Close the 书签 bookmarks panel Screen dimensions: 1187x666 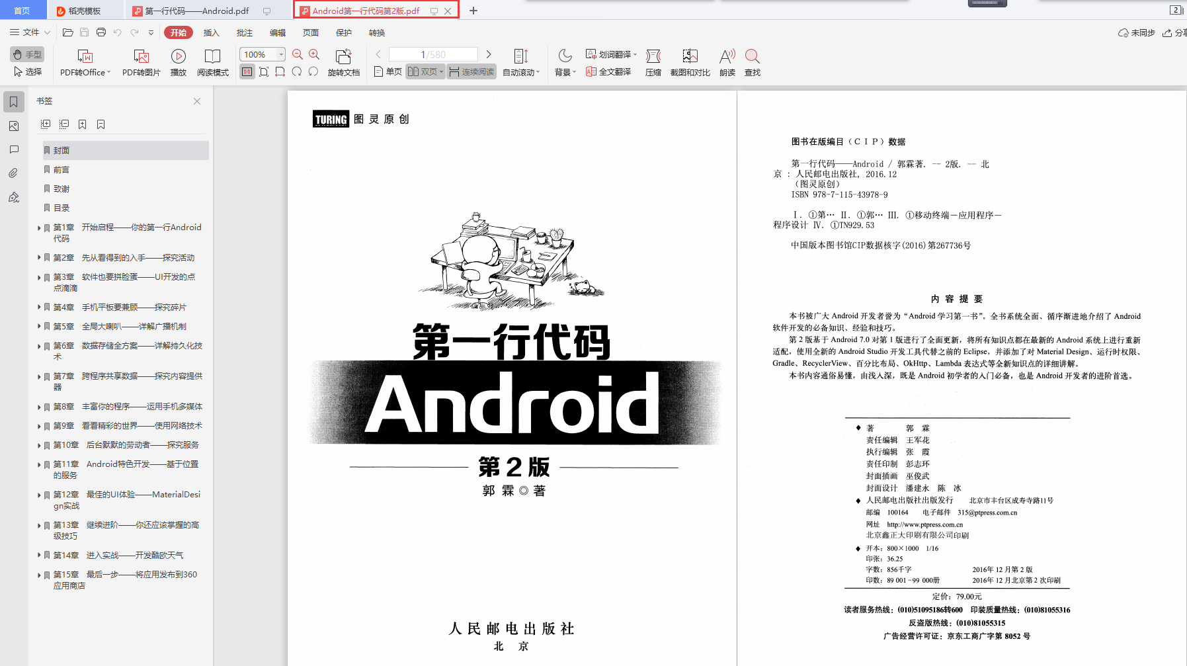click(197, 101)
